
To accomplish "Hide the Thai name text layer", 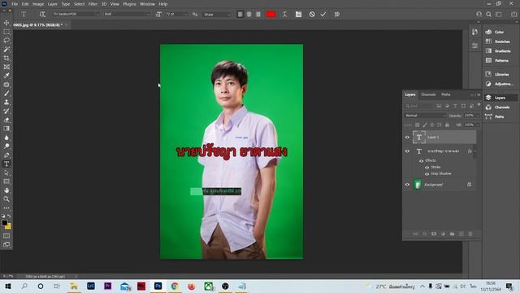I will [407, 151].
